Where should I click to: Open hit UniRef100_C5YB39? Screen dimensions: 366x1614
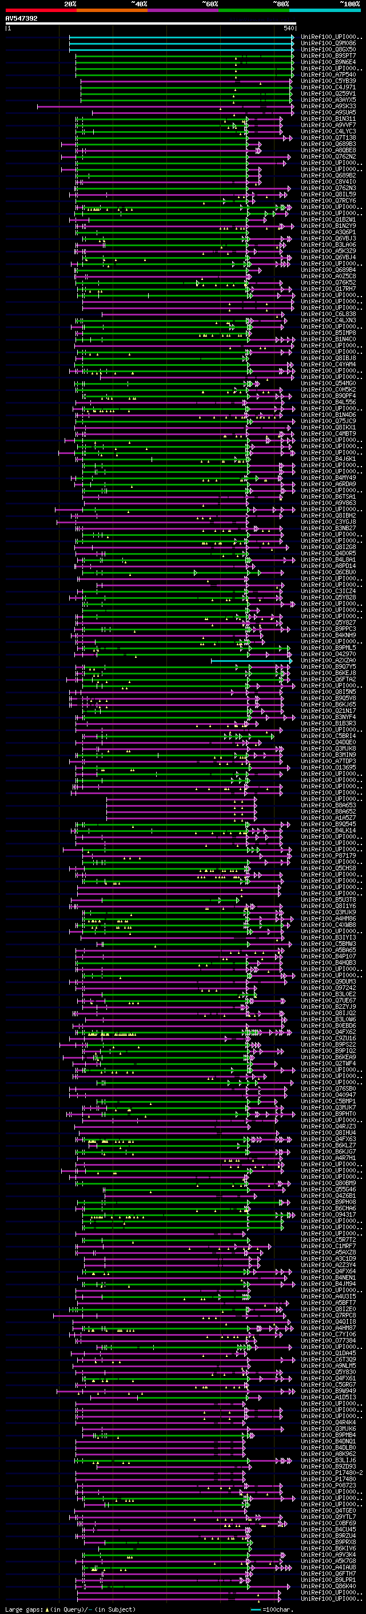coord(328,81)
